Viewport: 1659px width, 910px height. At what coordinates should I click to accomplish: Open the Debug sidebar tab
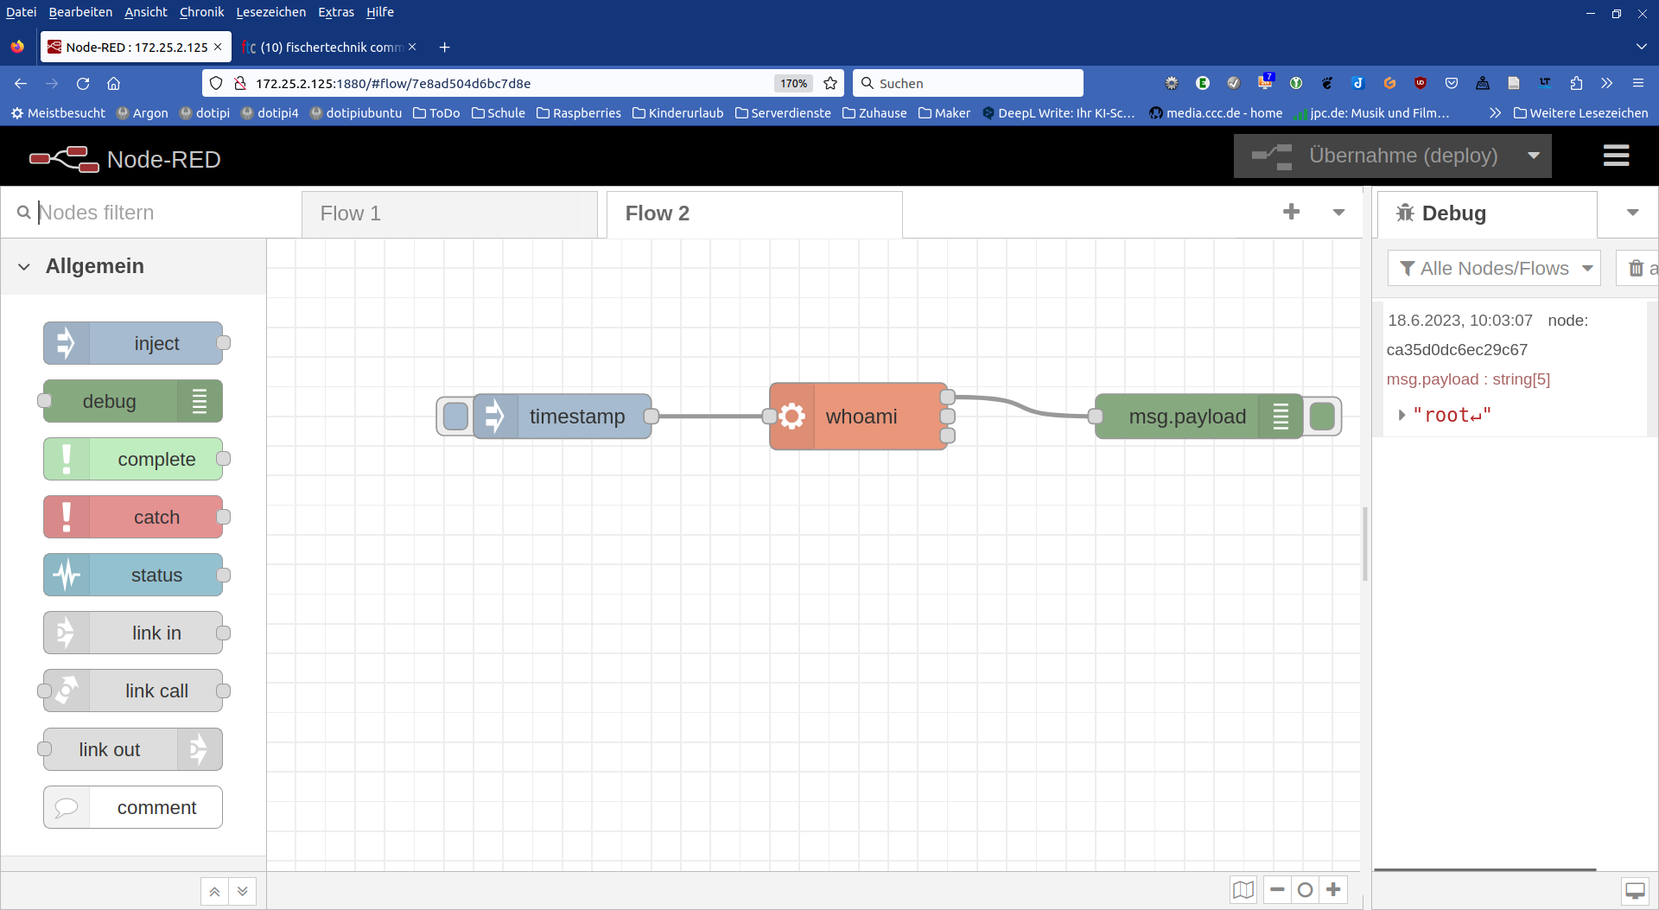click(x=1486, y=213)
